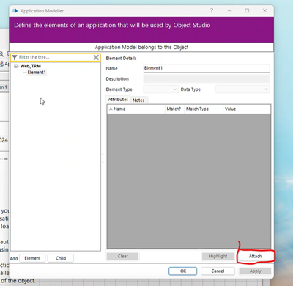The height and width of the screenshot is (286, 293).
Task: Add a Child element
Action: click(61, 258)
